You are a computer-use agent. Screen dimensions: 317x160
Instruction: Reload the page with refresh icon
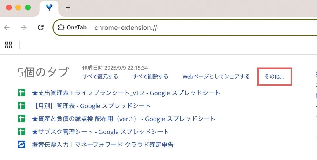(x=41, y=27)
